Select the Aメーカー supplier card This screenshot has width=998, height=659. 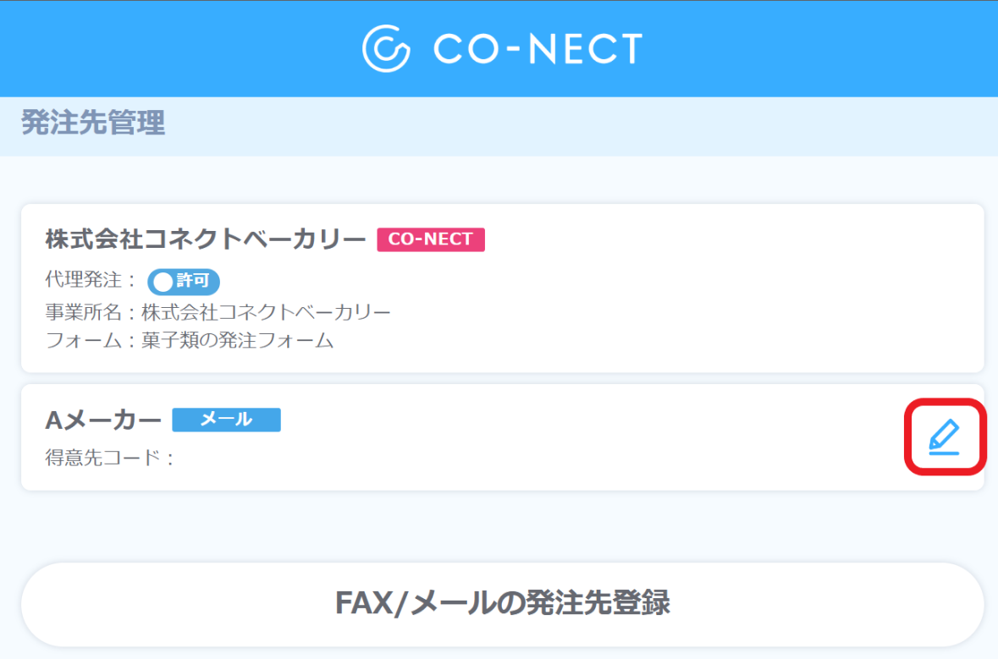coord(502,437)
